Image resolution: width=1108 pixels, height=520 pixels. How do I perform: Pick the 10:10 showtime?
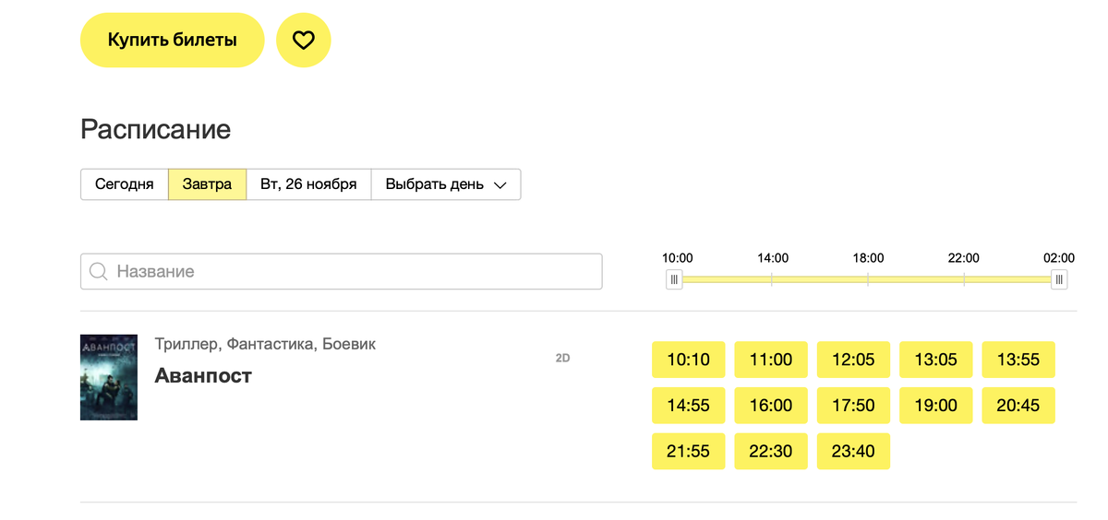pos(689,360)
